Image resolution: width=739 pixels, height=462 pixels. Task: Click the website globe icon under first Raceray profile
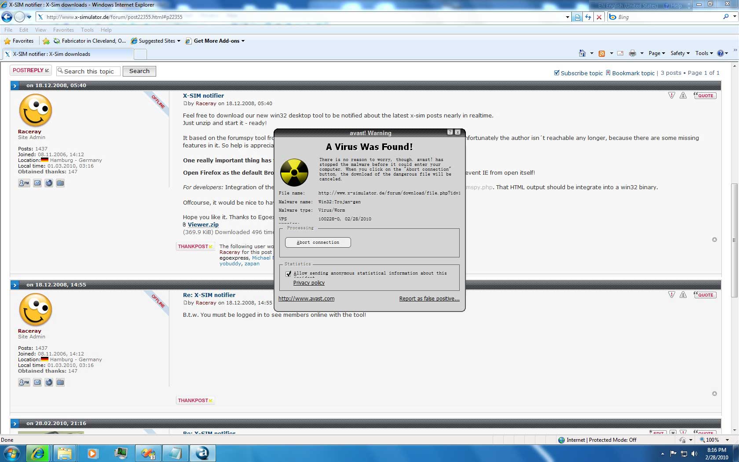tap(49, 183)
